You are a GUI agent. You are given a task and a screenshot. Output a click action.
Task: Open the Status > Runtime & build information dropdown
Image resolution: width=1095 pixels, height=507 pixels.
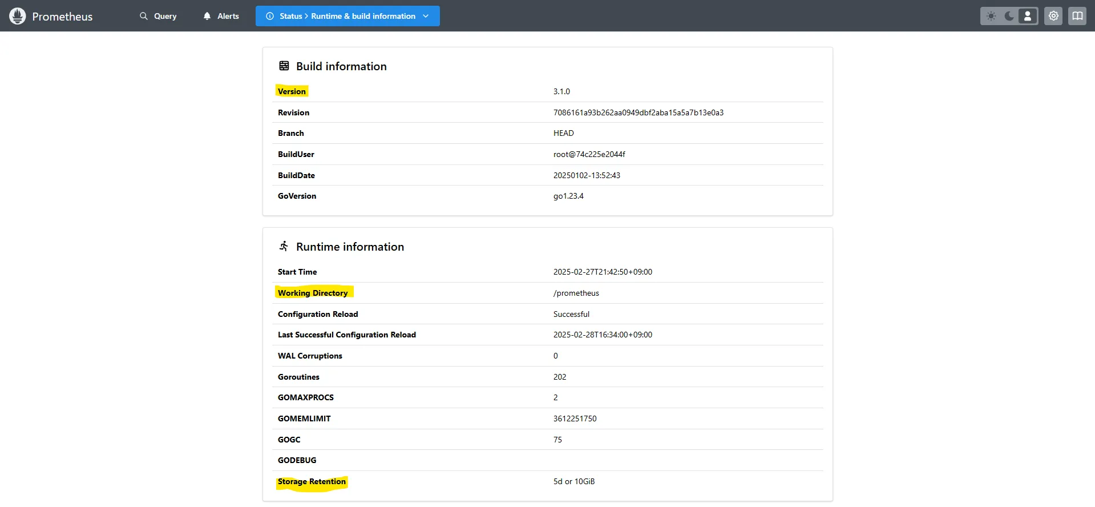pos(348,16)
